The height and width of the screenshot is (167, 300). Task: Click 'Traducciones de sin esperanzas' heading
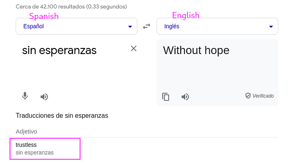click(62, 116)
